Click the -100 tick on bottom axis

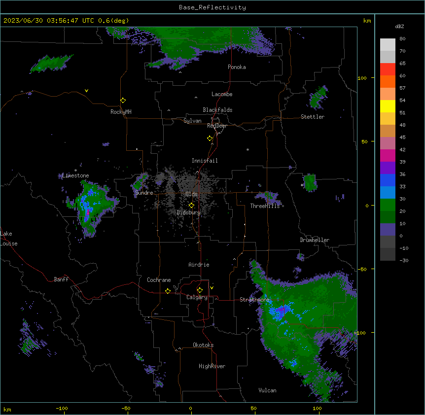click(x=62, y=408)
